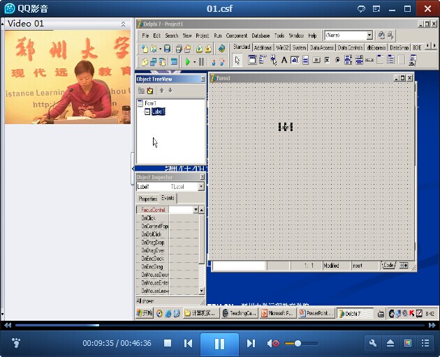440x357 pixels.
Task: Move item up in Object TreeView
Action: [161, 91]
